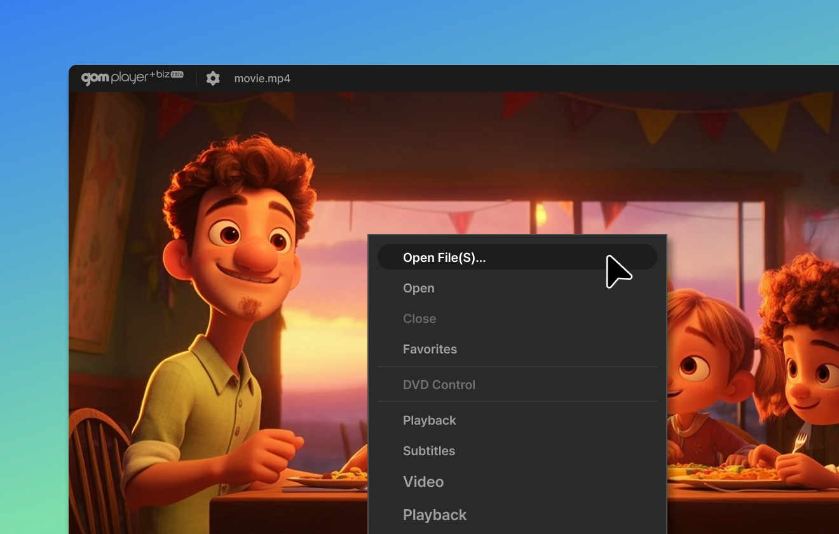
Task: Click the 2024 badge beside the logo
Action: (177, 75)
